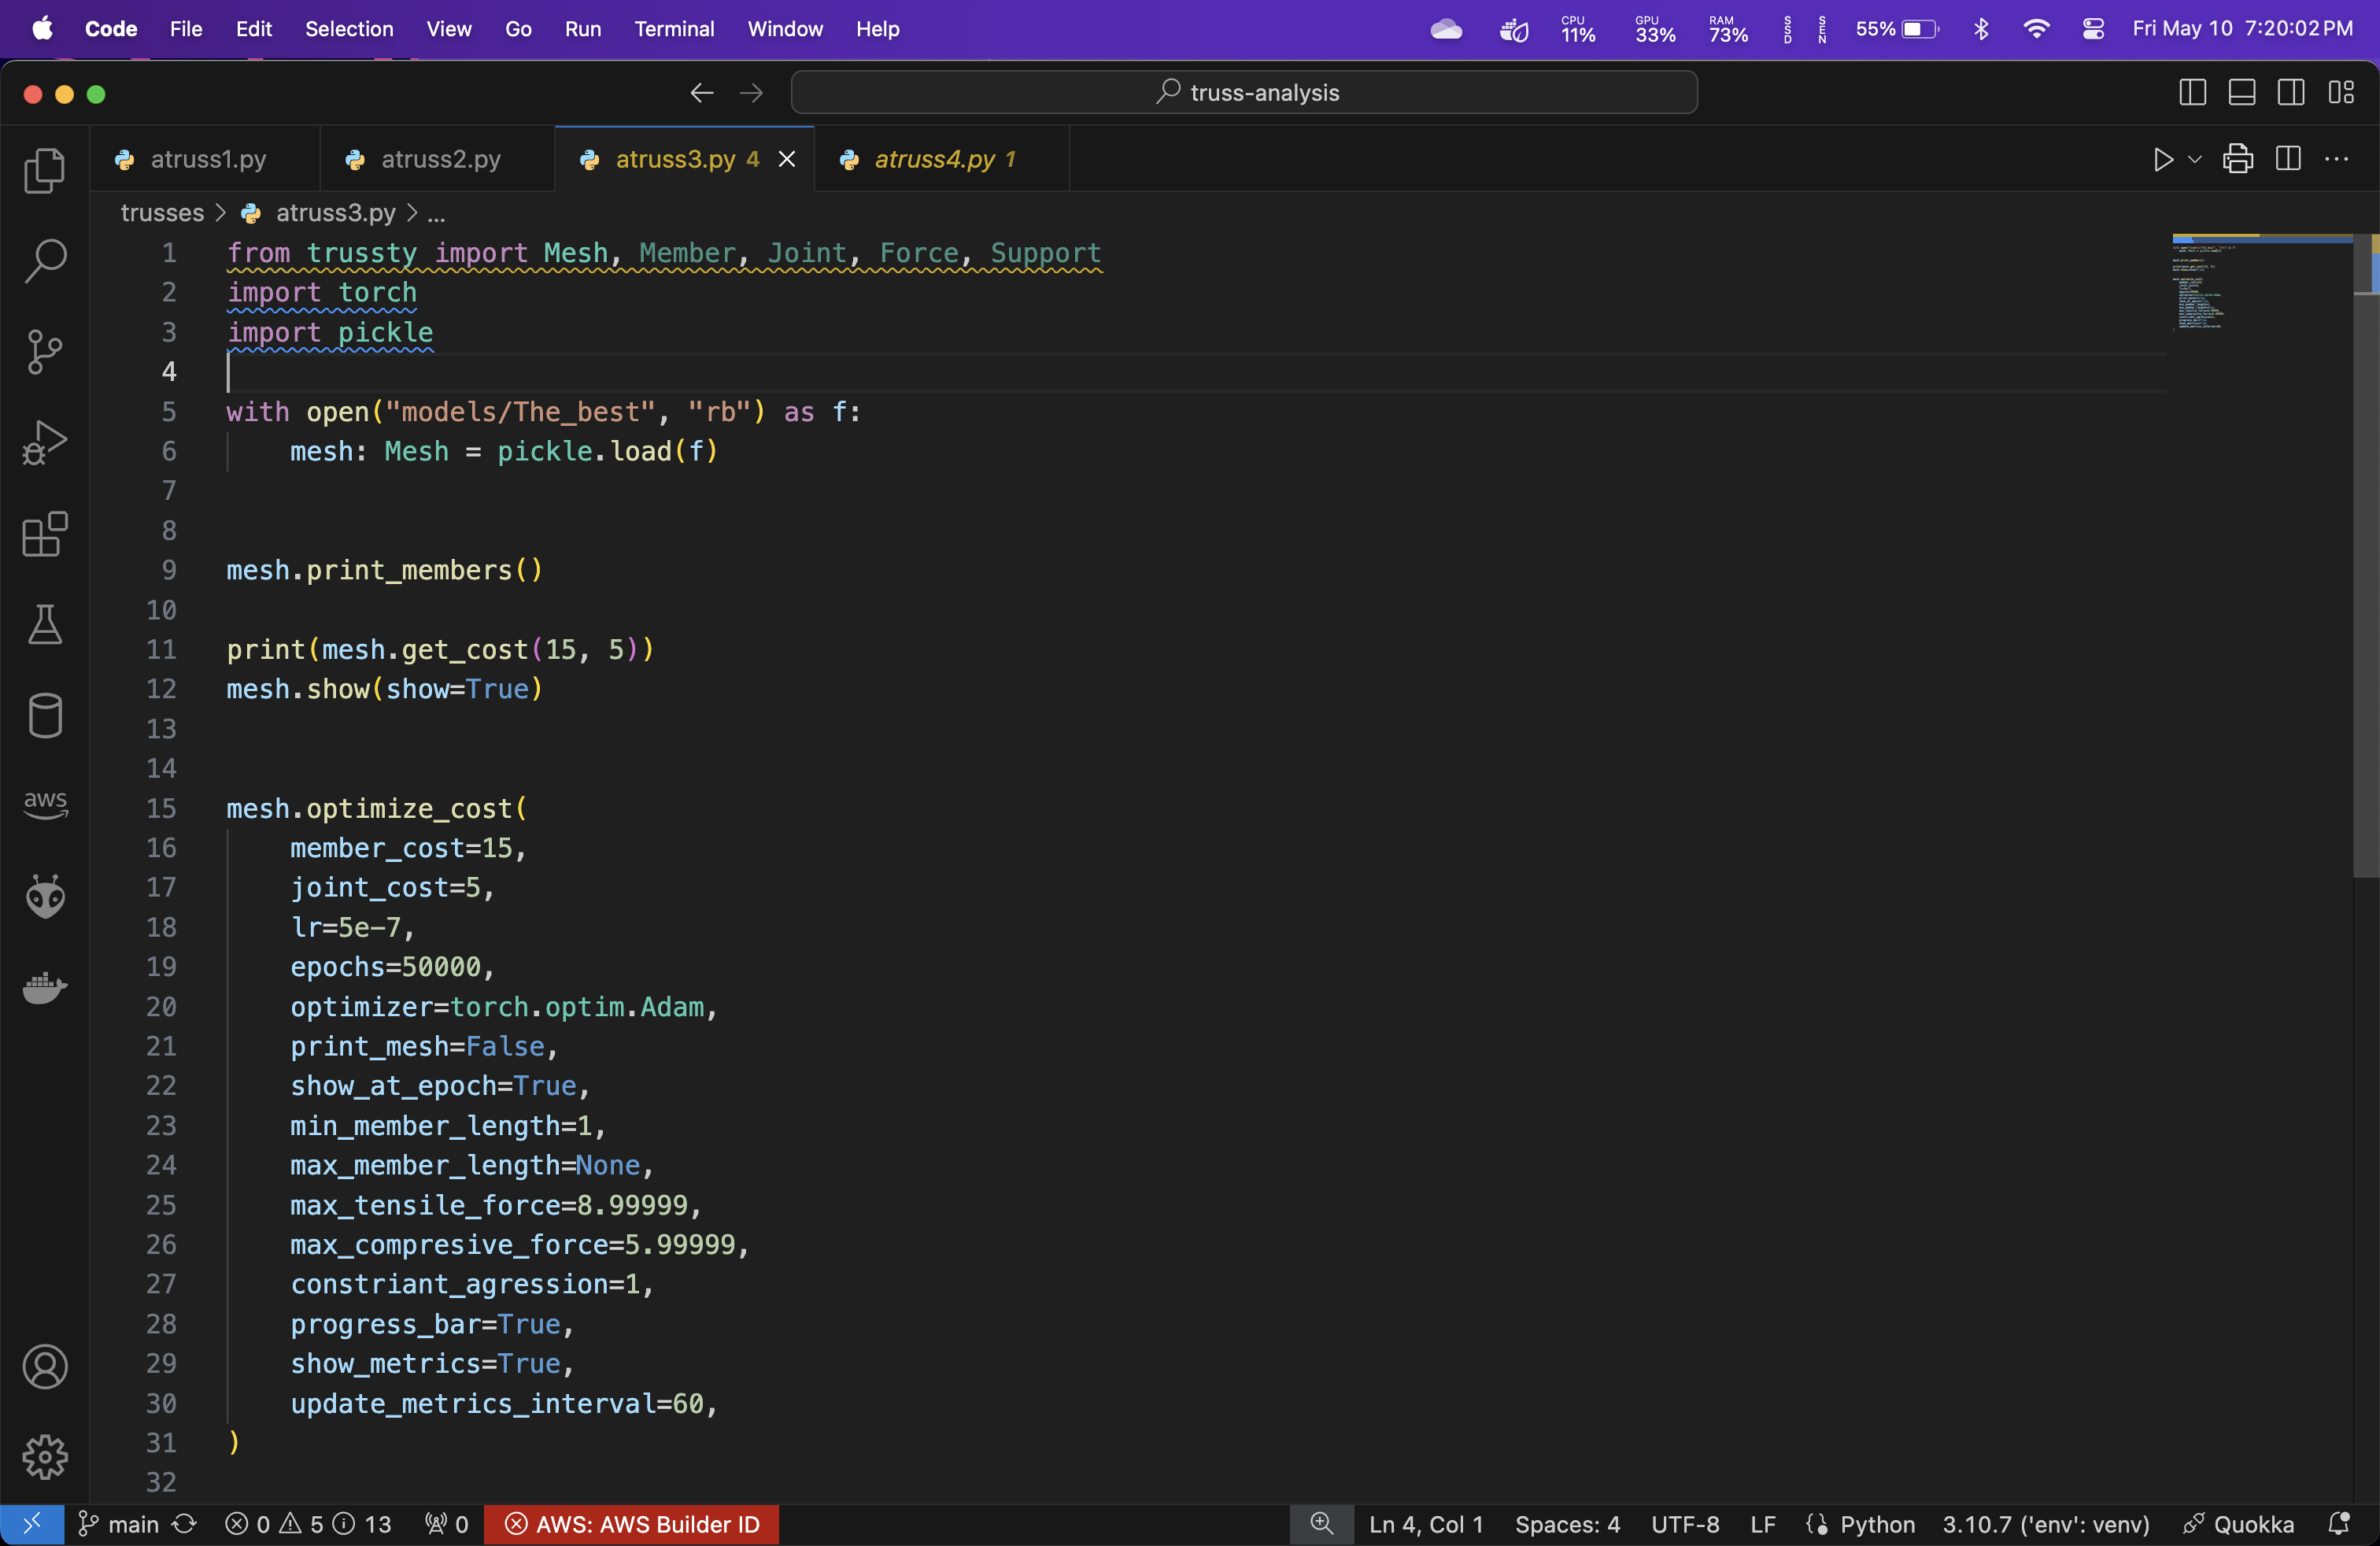Toggle the bottom panel
This screenshot has height=1546, width=2380.
click(2242, 93)
